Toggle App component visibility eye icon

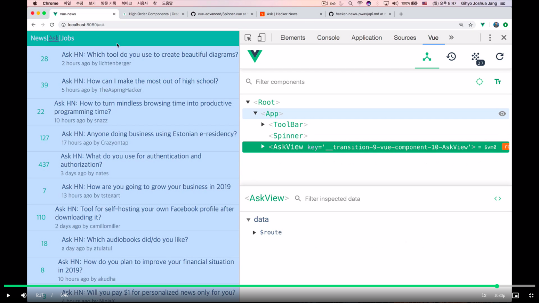502,114
